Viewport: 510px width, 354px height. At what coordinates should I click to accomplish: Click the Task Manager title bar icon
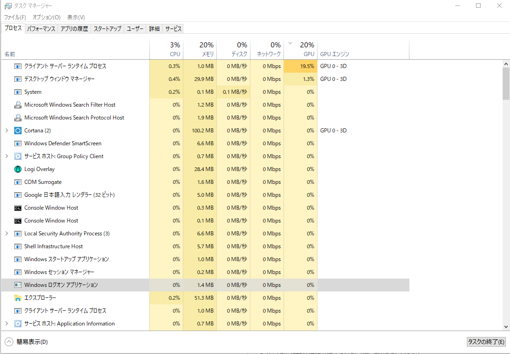coord(8,6)
